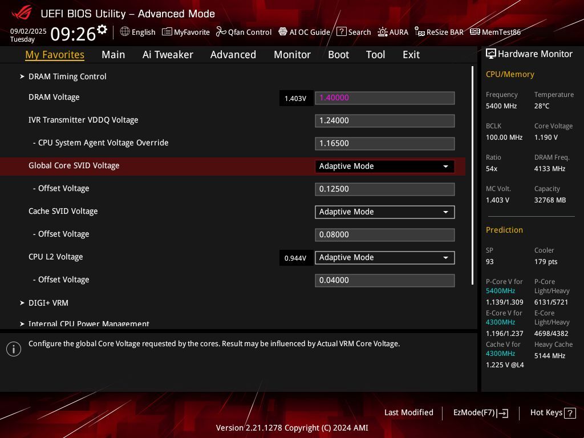Click the ROG logo

[22, 14]
